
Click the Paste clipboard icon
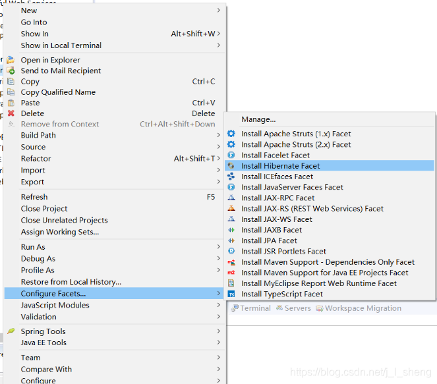click(x=11, y=103)
